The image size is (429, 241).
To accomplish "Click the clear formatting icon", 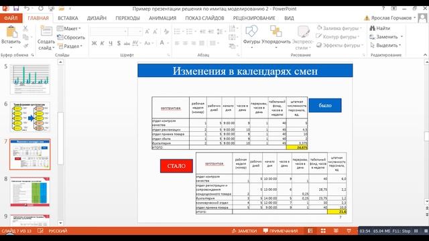I will [x=166, y=31].
